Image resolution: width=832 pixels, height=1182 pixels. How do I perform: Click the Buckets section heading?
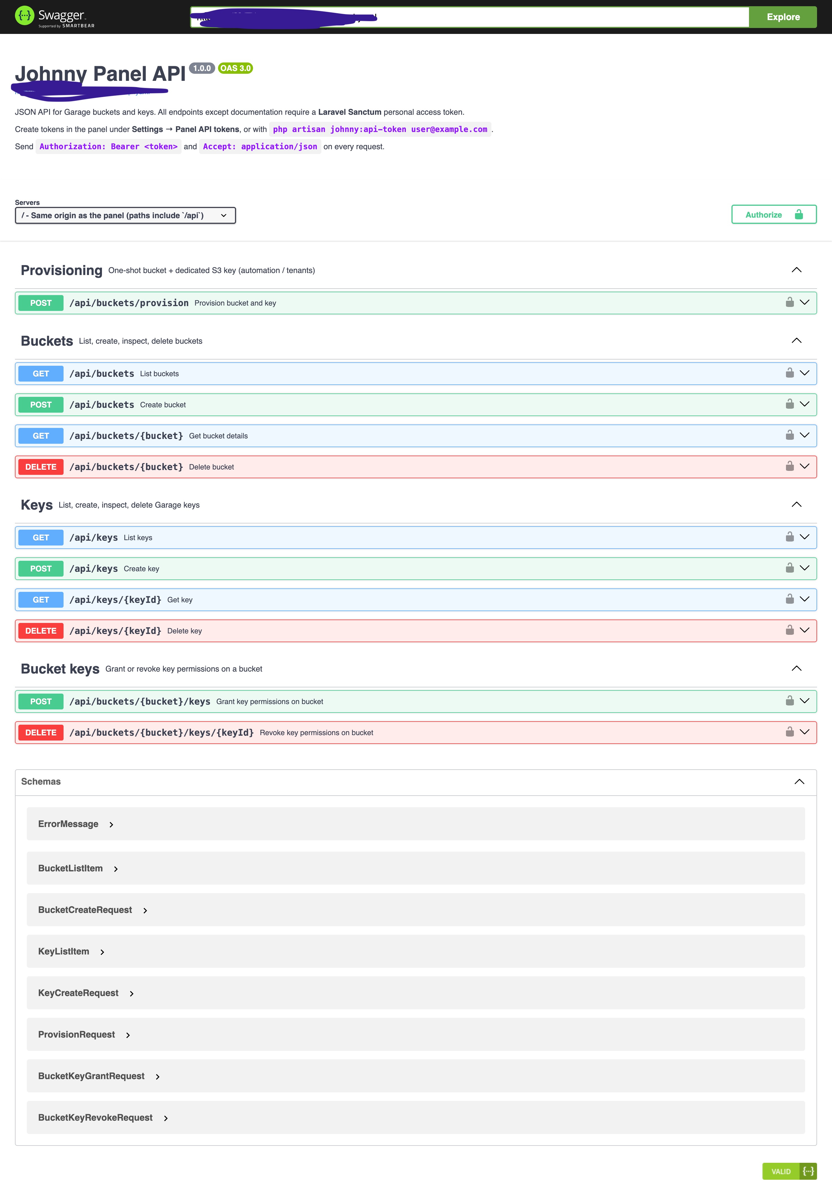(47, 341)
